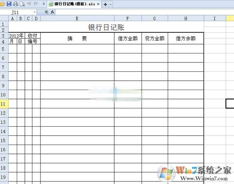Image resolution: width=234 pixels, height=184 pixels.
Task: Click the Print icon
Action: pyautogui.click(x=16, y=4)
